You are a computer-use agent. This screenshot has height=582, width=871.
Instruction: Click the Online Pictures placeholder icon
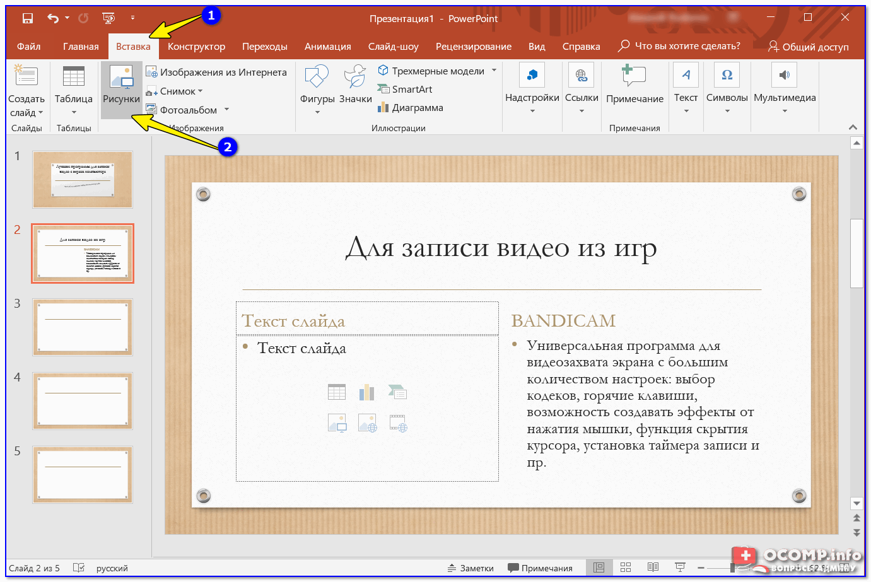click(367, 423)
